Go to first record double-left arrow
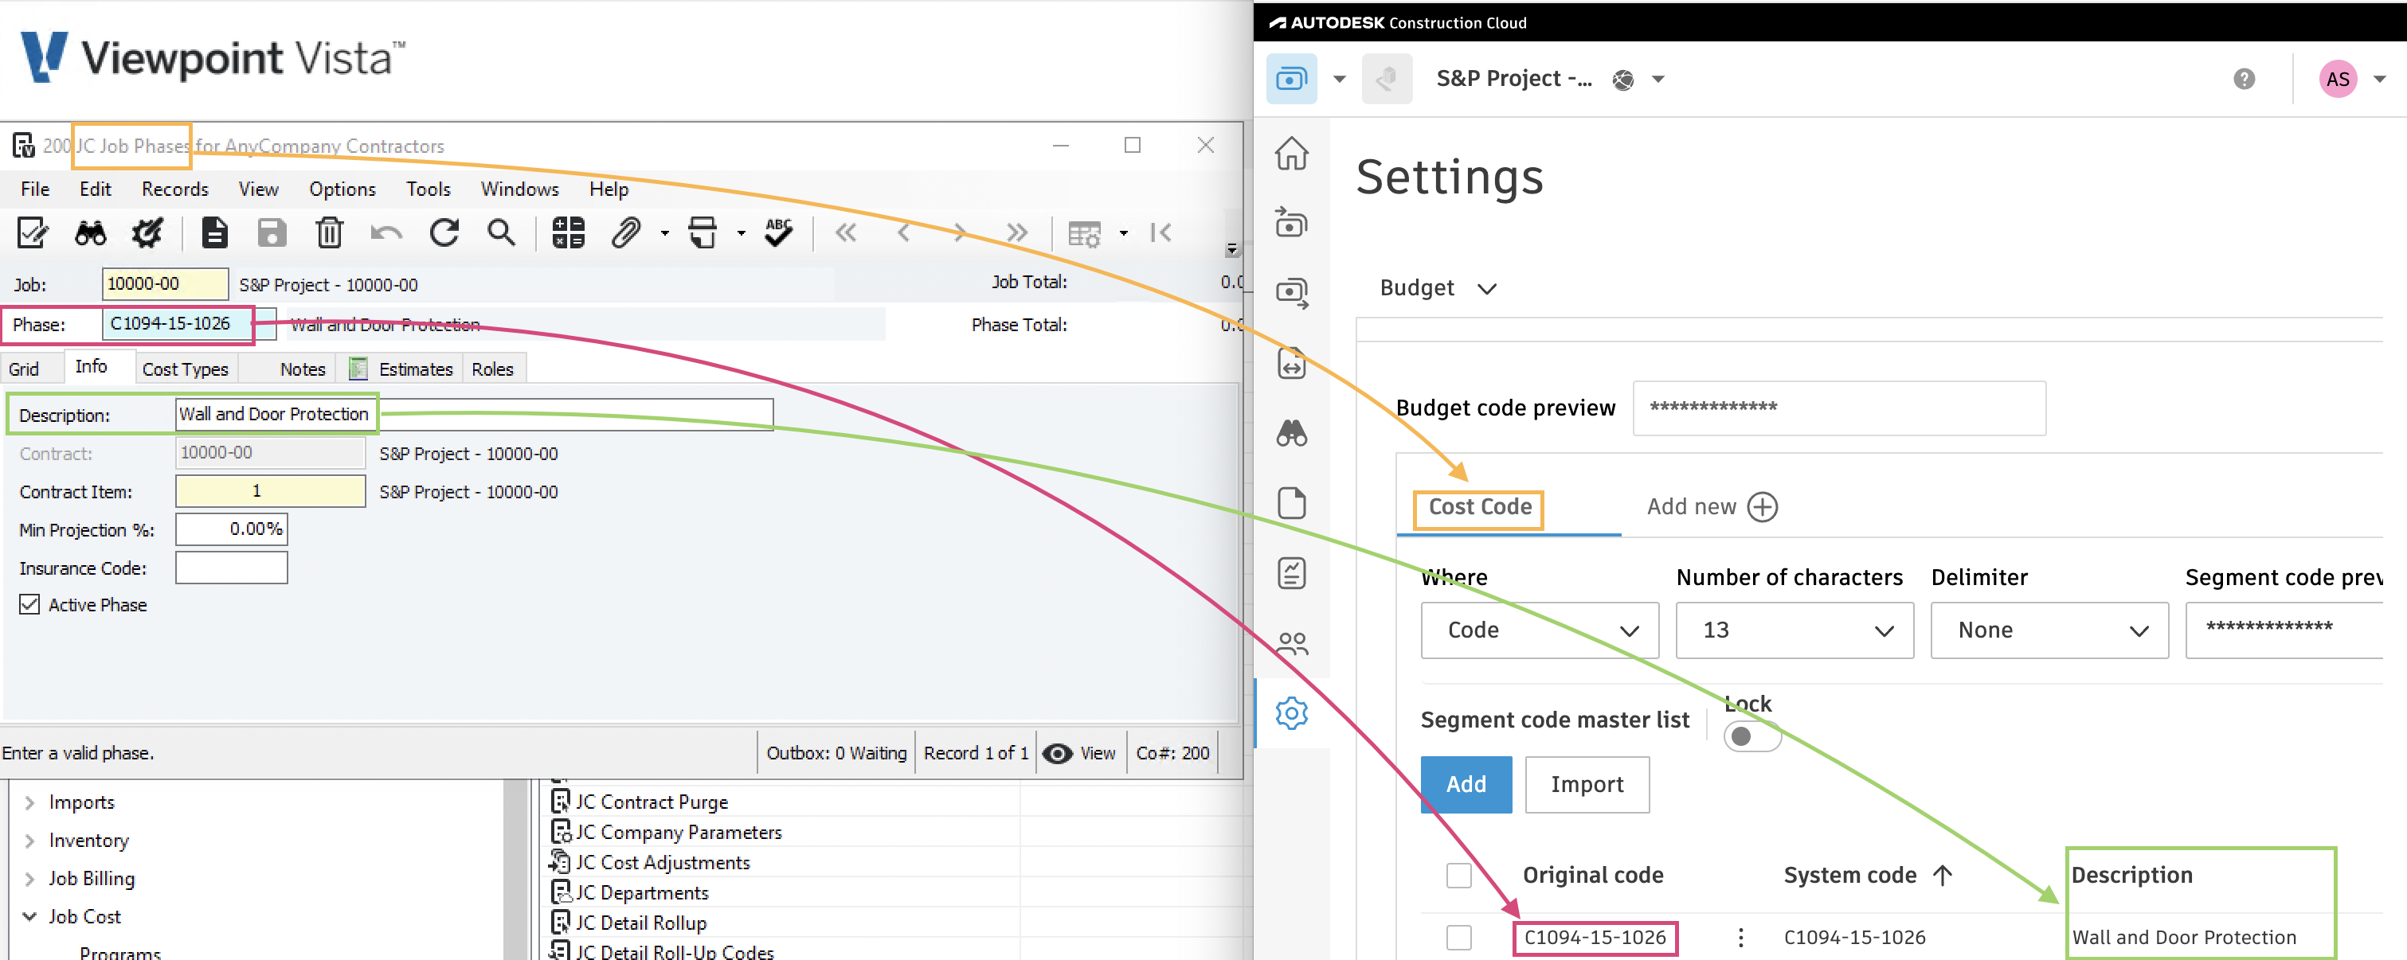The width and height of the screenshot is (2407, 960). (x=846, y=232)
